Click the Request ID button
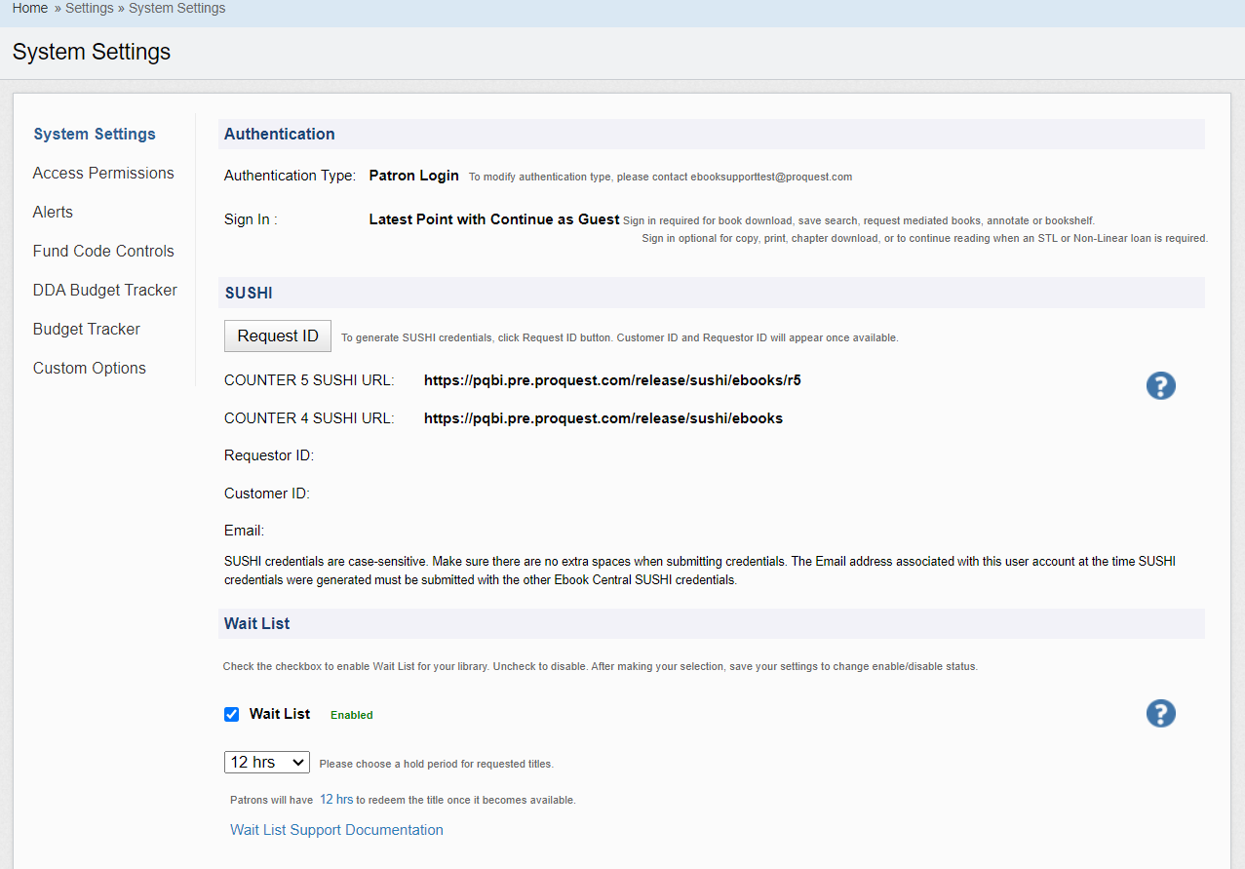 (277, 336)
